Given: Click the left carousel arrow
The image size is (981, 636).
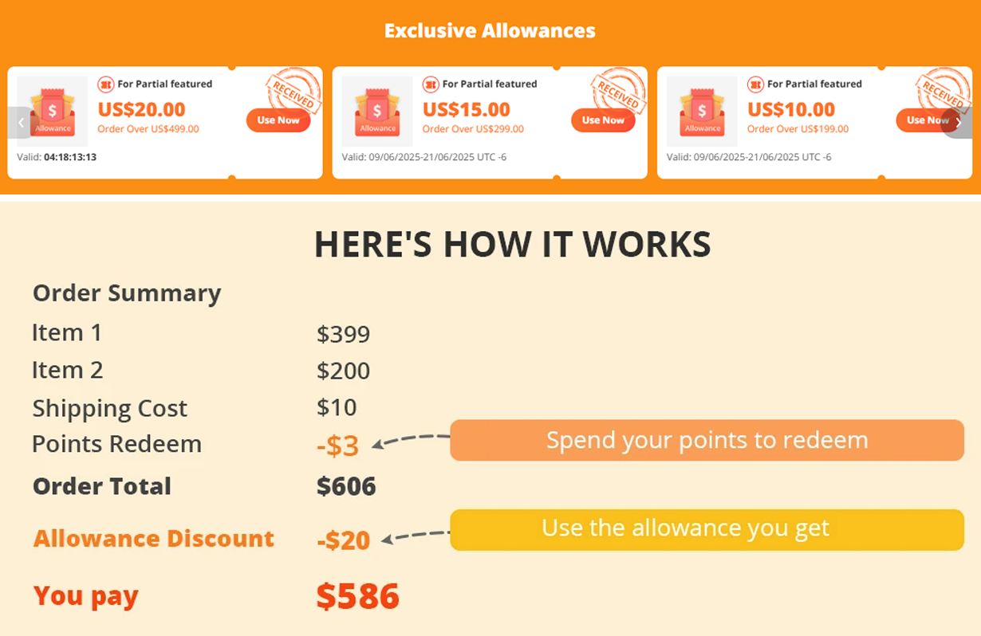Looking at the screenshot, I should tap(21, 123).
